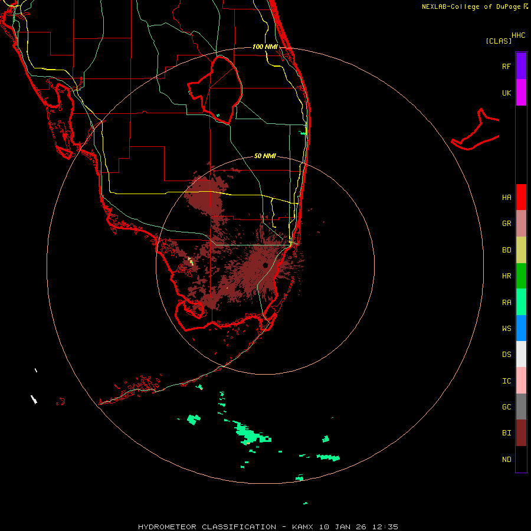Click the [CLAS] units label
531x531 pixels.
(499, 41)
